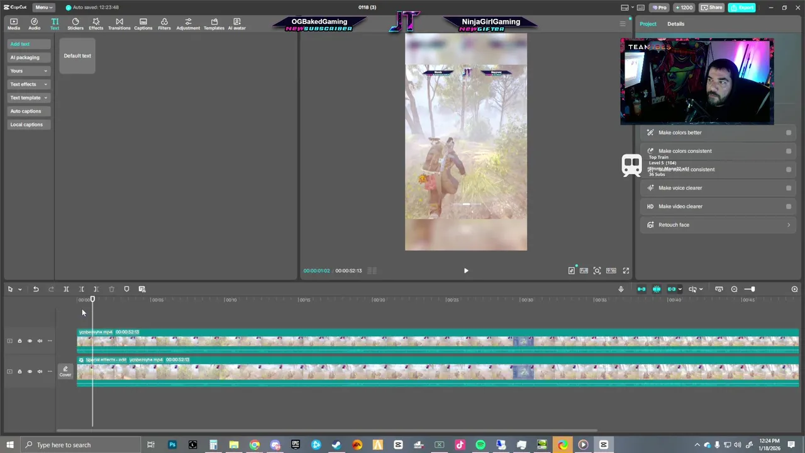Select the Text tab in top toolbar
The image size is (805, 453).
55,24
